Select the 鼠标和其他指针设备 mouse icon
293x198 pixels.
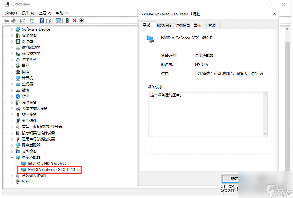18,133
